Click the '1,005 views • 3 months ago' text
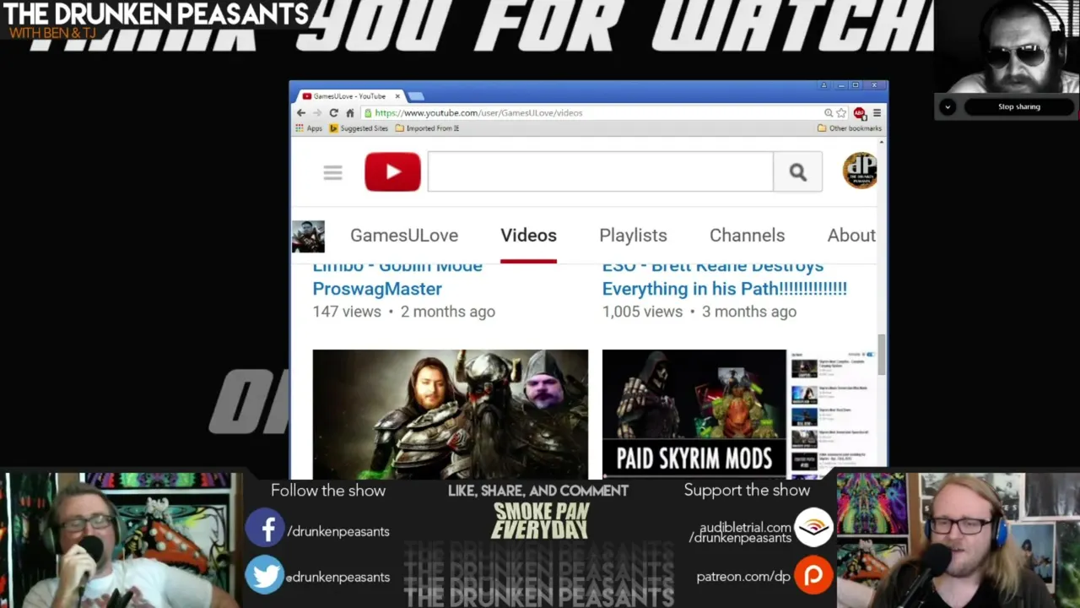1080x608 pixels. pyautogui.click(x=699, y=312)
